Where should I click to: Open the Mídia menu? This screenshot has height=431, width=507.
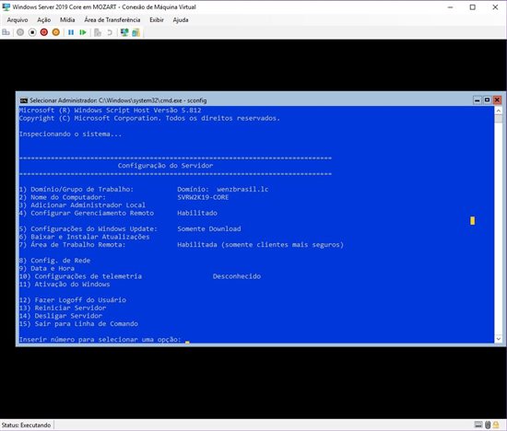click(x=67, y=20)
